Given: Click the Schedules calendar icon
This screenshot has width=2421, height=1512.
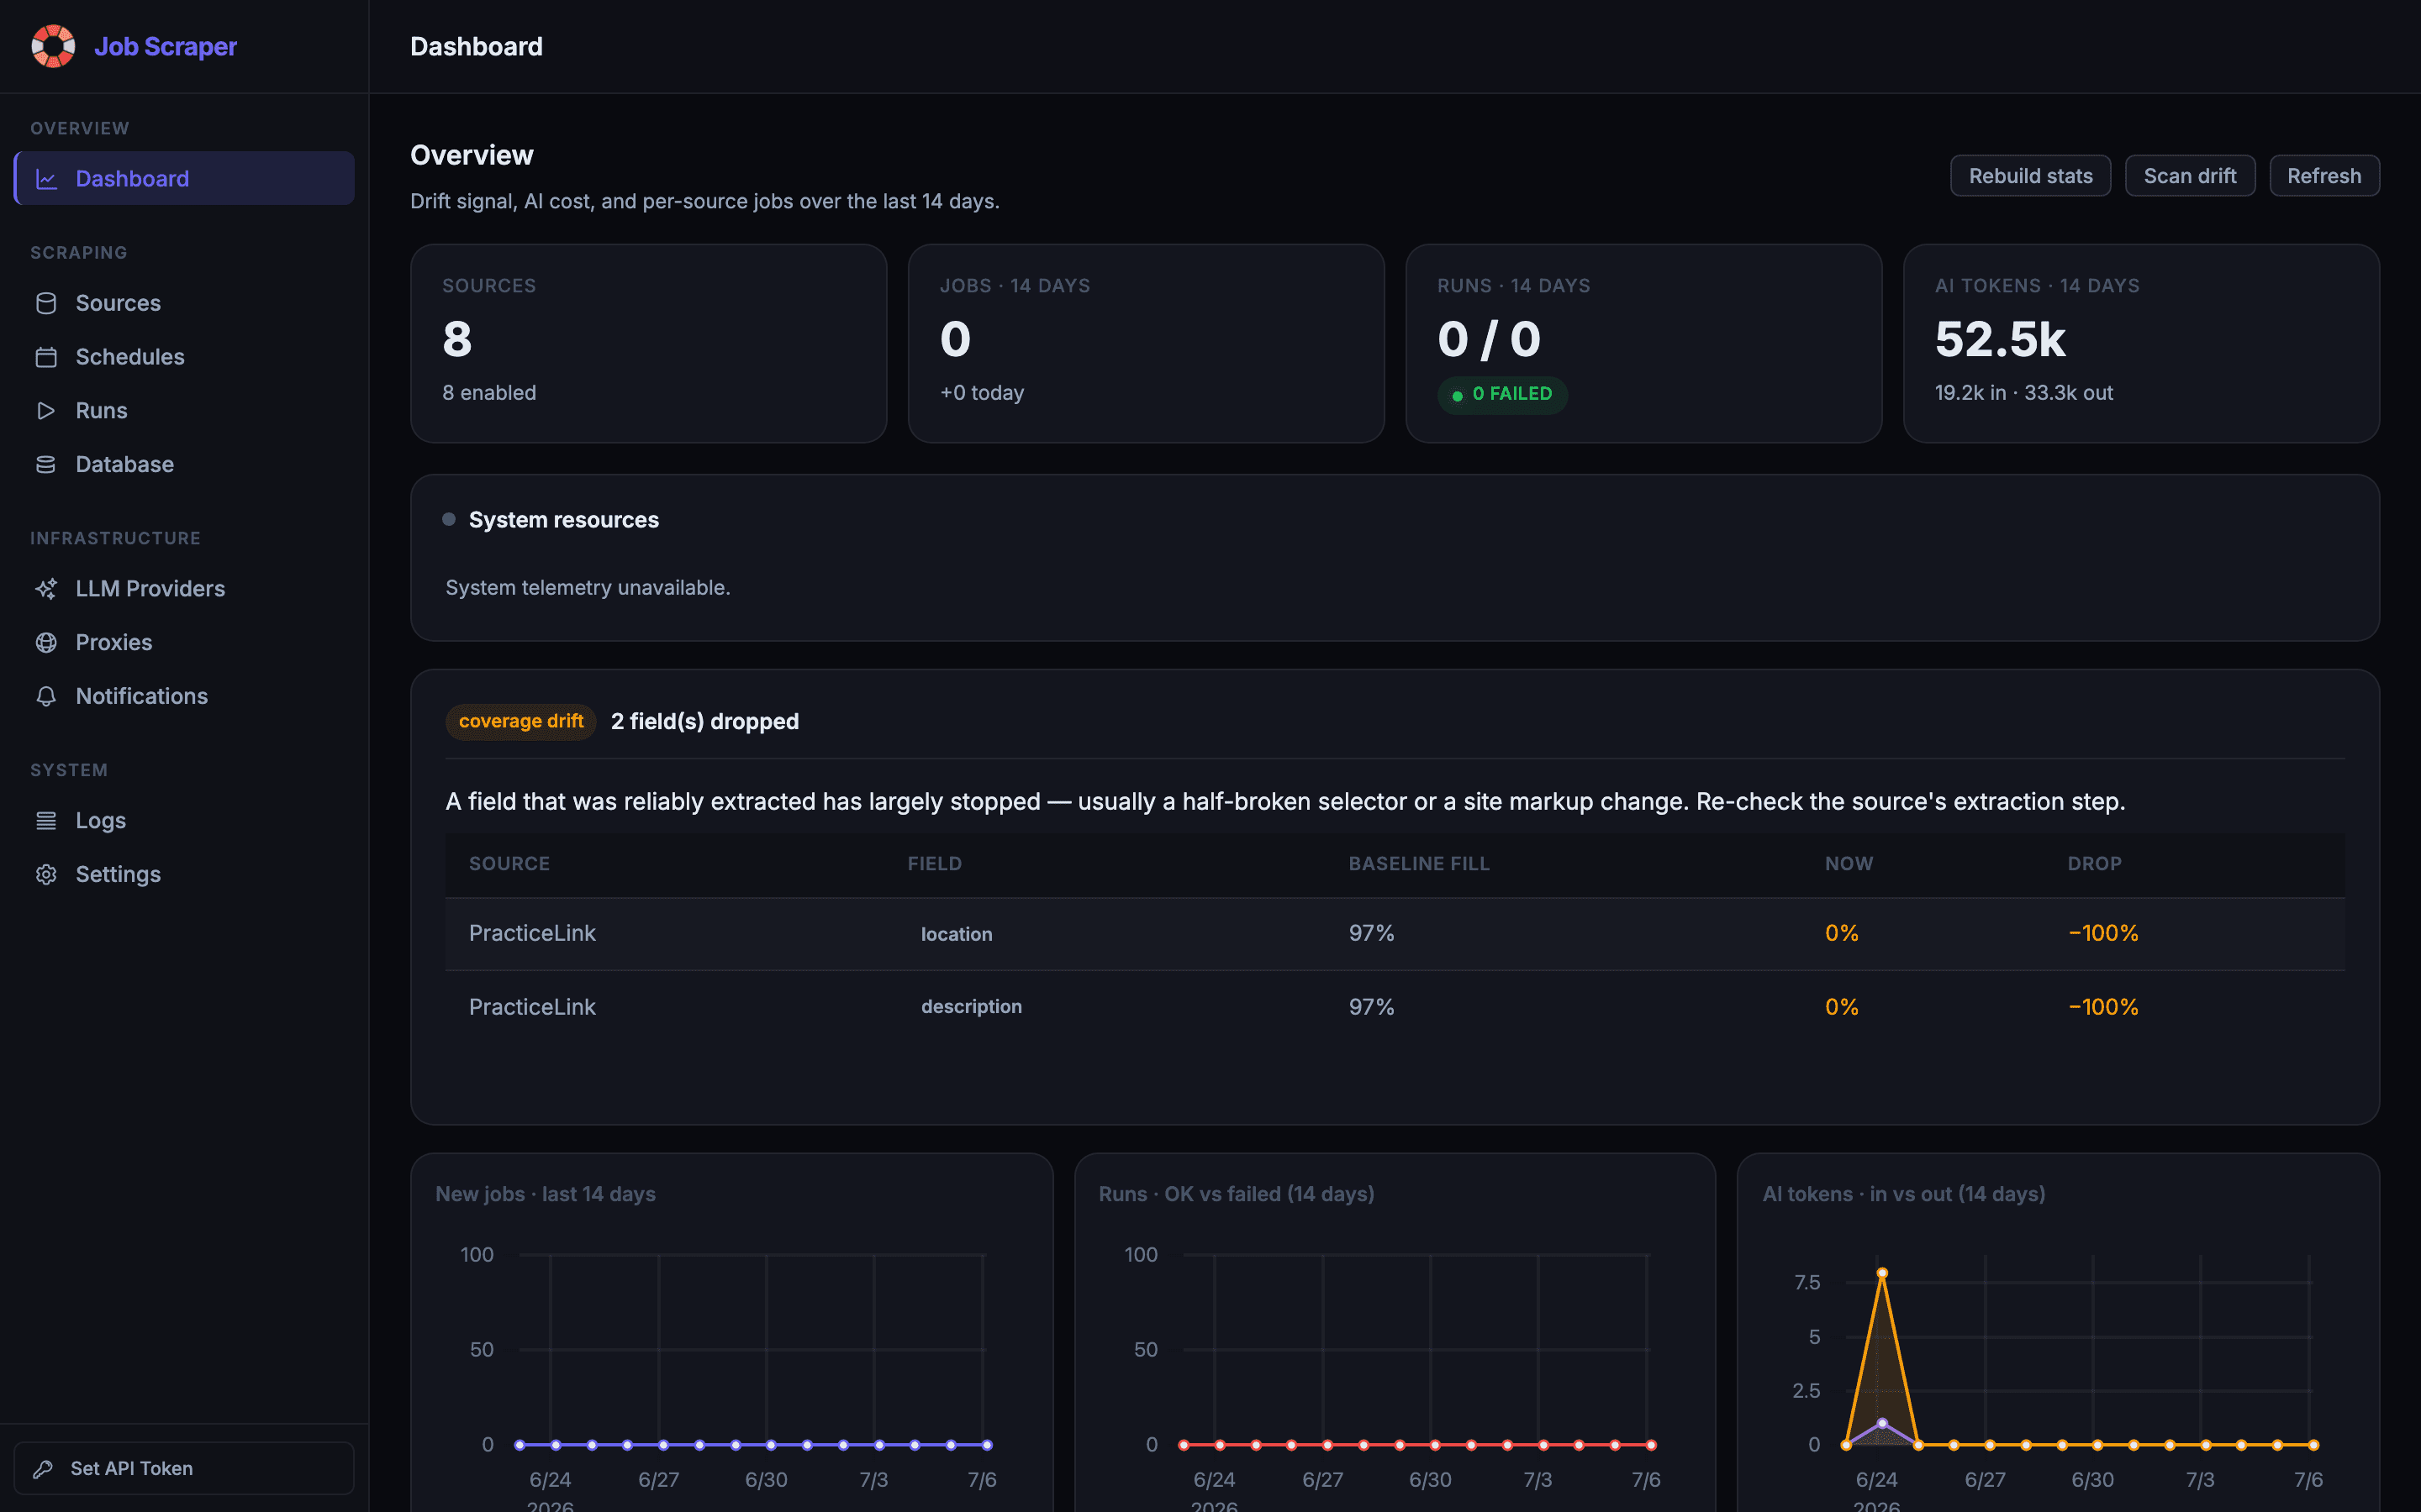Looking at the screenshot, I should pos(46,357).
